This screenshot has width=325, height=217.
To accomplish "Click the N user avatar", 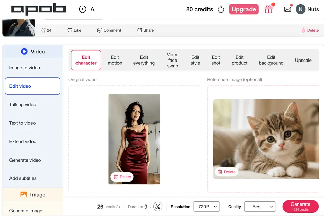I will tap(300, 9).
